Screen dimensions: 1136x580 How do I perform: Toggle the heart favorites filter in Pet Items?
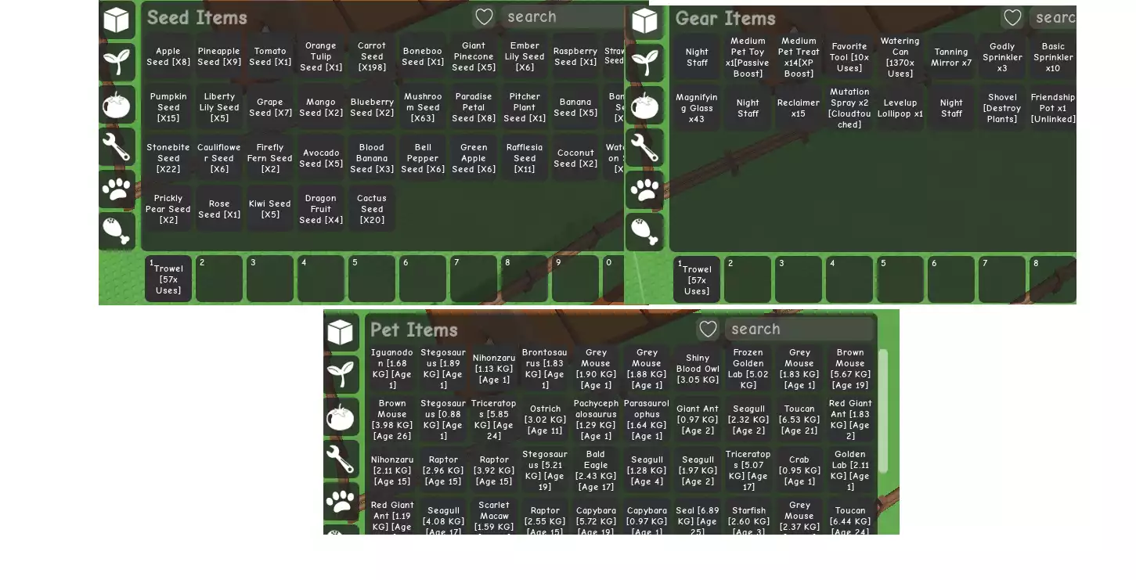(708, 330)
